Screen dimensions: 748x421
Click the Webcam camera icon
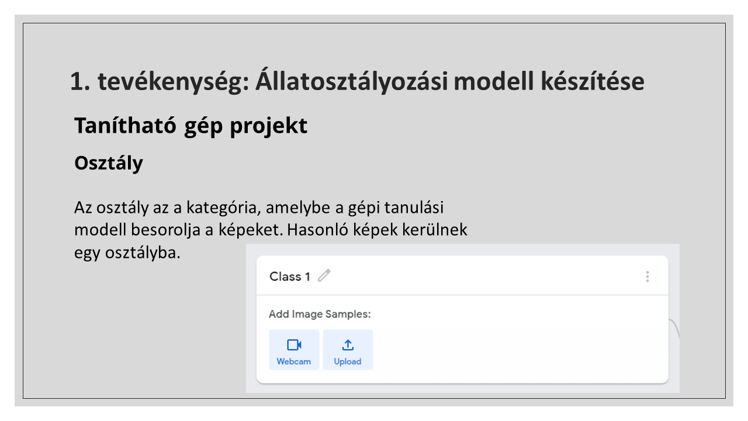[x=294, y=345]
